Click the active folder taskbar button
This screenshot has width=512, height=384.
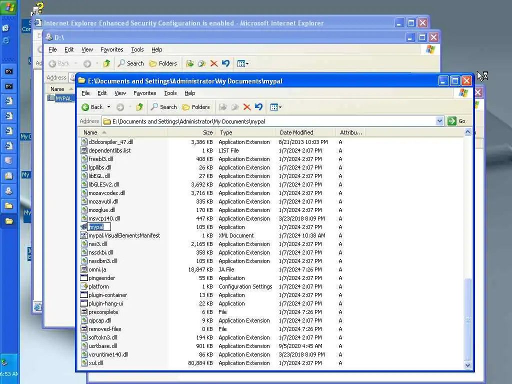(9, 221)
